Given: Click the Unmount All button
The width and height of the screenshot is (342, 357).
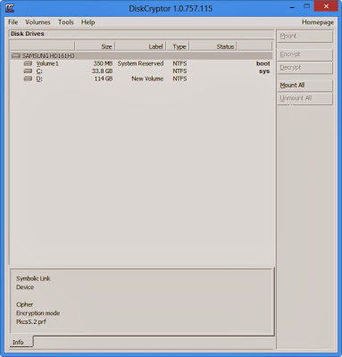Looking at the screenshot, I should pyautogui.click(x=304, y=98).
